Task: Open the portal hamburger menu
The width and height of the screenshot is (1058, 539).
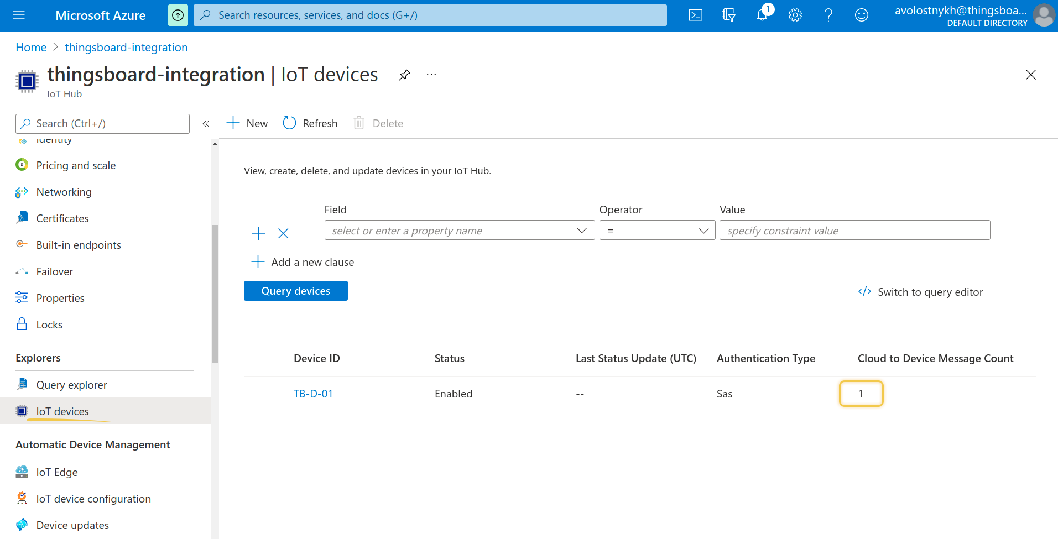Action: [19, 15]
